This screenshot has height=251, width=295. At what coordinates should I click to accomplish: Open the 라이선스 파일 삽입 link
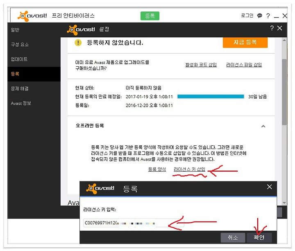point(244,65)
